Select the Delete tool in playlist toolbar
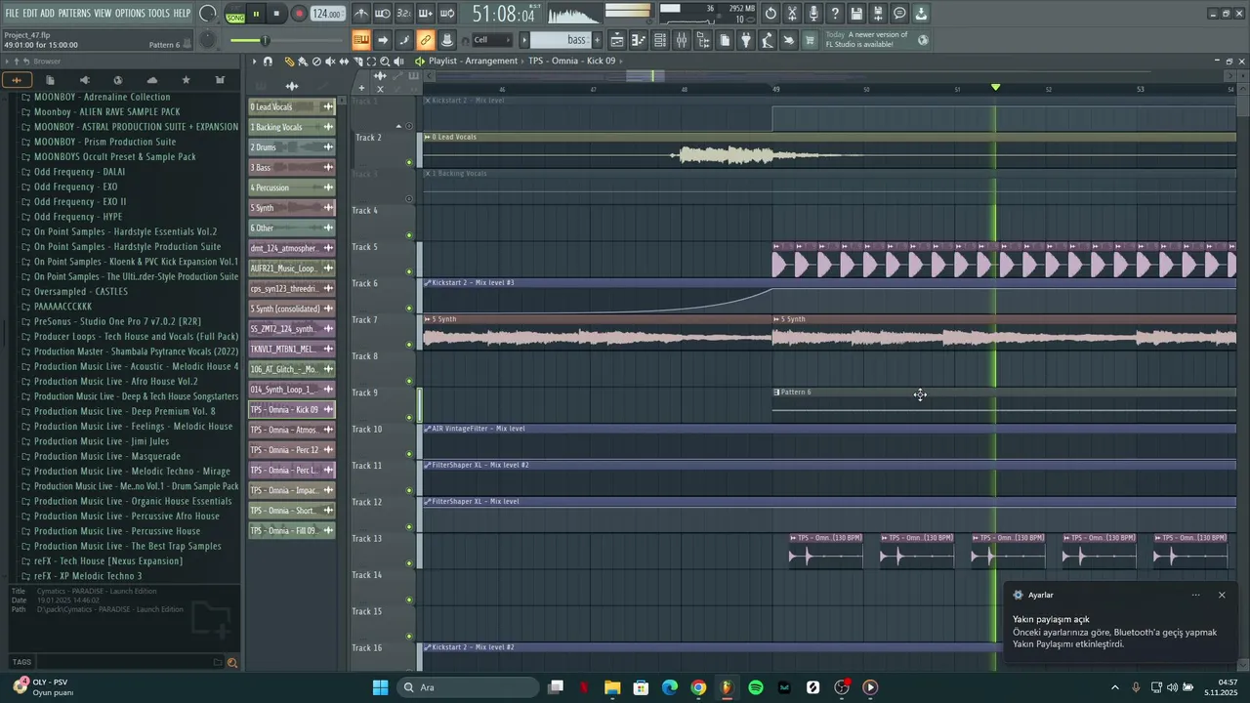This screenshot has height=703, width=1250. coord(316,62)
